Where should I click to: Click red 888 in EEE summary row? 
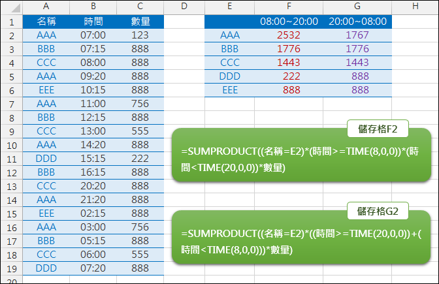(289, 90)
